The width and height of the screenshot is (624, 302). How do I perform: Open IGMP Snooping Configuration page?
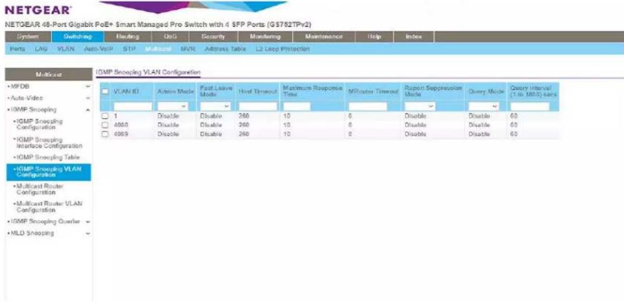(x=40, y=124)
